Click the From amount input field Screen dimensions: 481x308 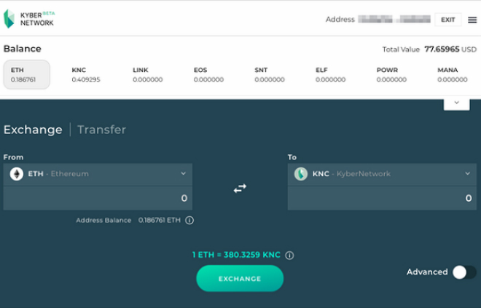tap(98, 198)
